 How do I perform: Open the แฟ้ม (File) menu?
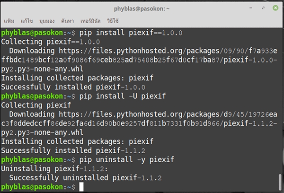(x=9, y=21)
